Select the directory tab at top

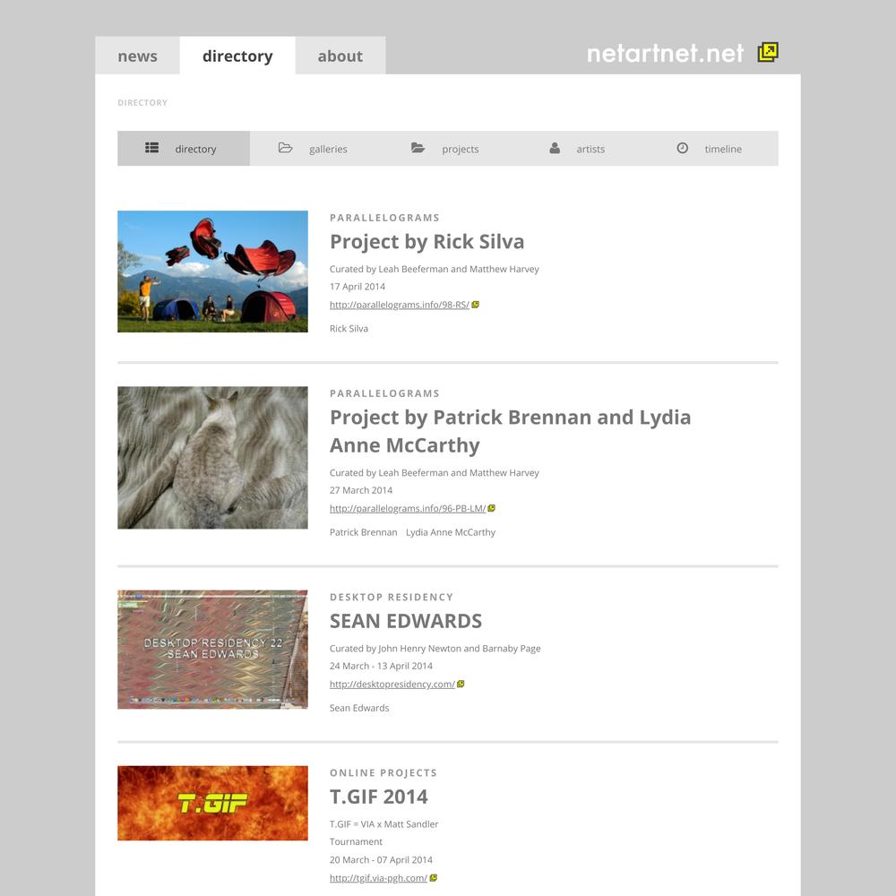[237, 56]
